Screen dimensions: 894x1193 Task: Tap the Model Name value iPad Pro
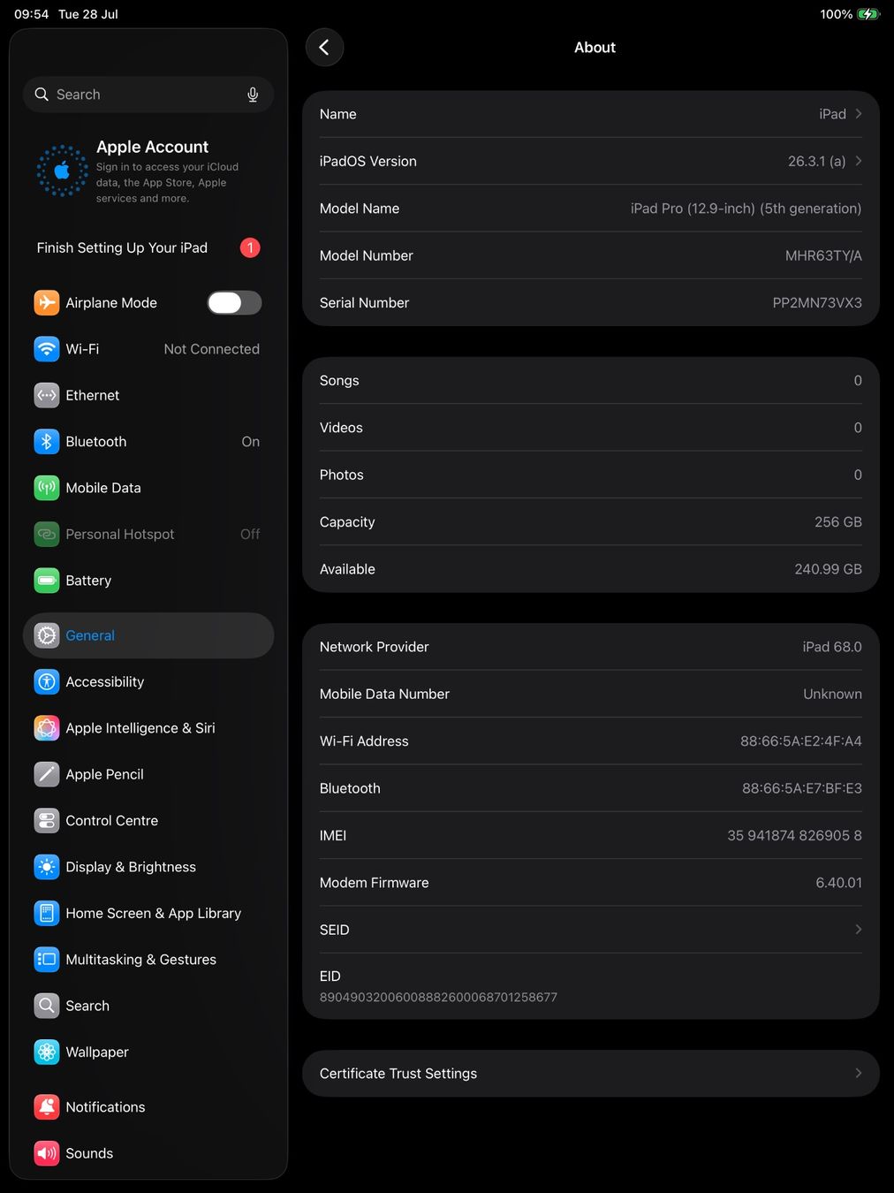[746, 209]
